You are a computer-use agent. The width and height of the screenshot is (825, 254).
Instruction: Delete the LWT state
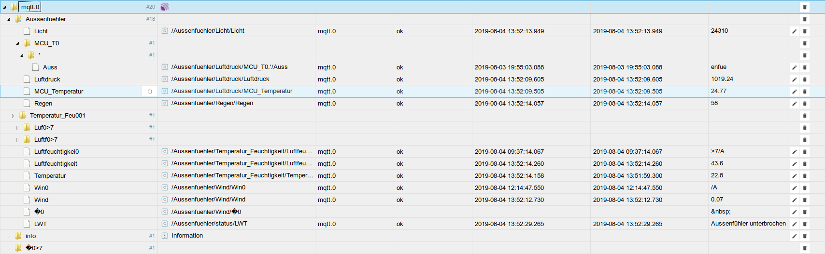coord(805,224)
